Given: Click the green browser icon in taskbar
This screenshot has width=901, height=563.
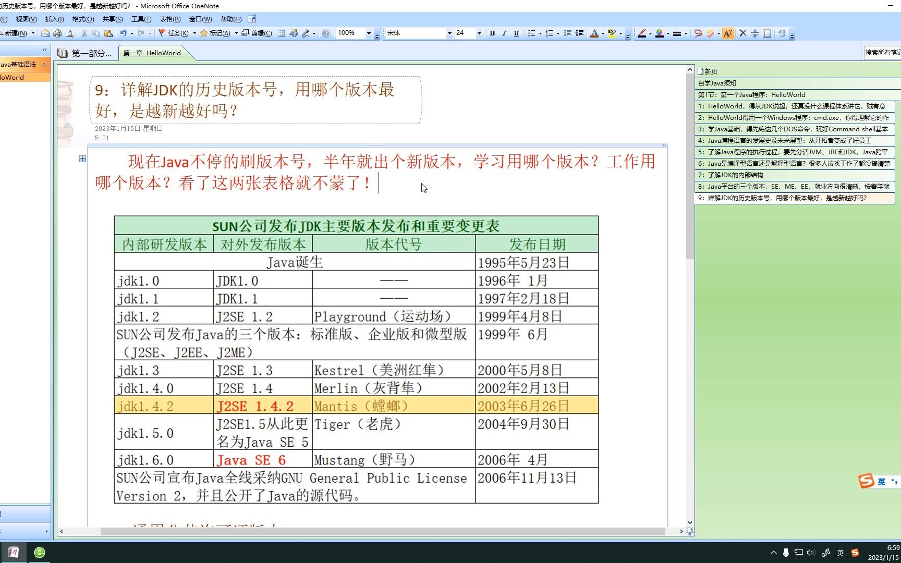Looking at the screenshot, I should coord(40,553).
